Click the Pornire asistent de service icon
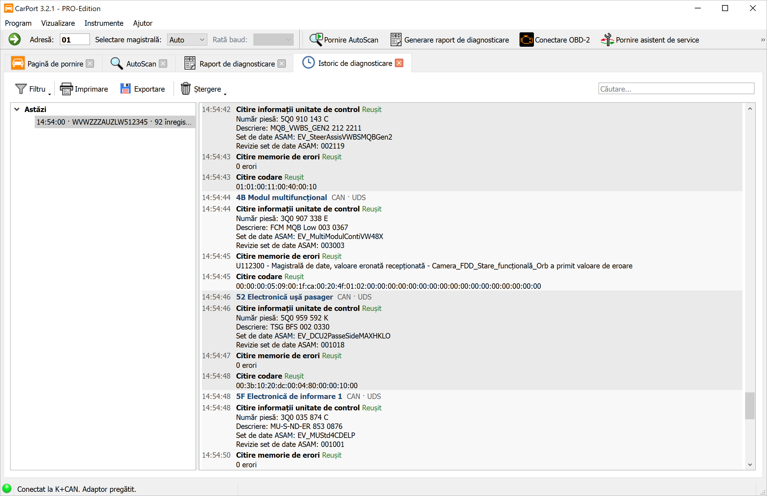Viewport: 767px width, 496px height. coord(608,40)
